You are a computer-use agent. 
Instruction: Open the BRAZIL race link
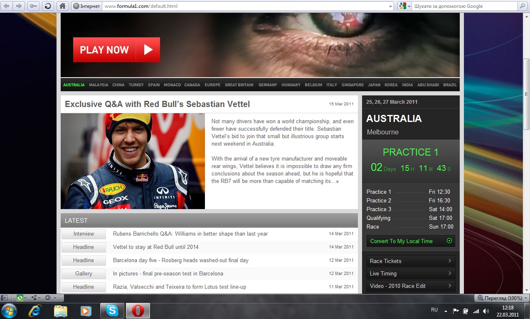(450, 85)
